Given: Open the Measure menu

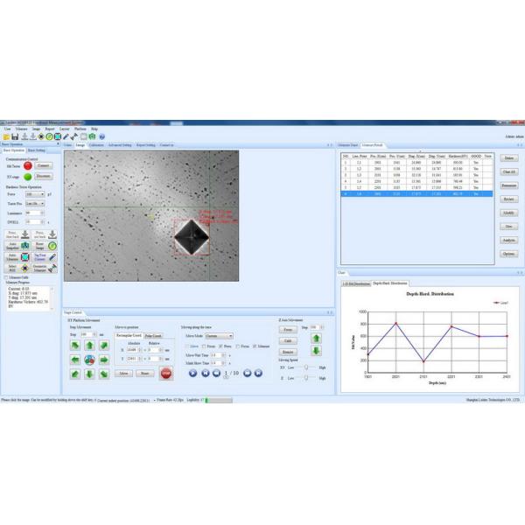Looking at the screenshot, I should 21,129.
